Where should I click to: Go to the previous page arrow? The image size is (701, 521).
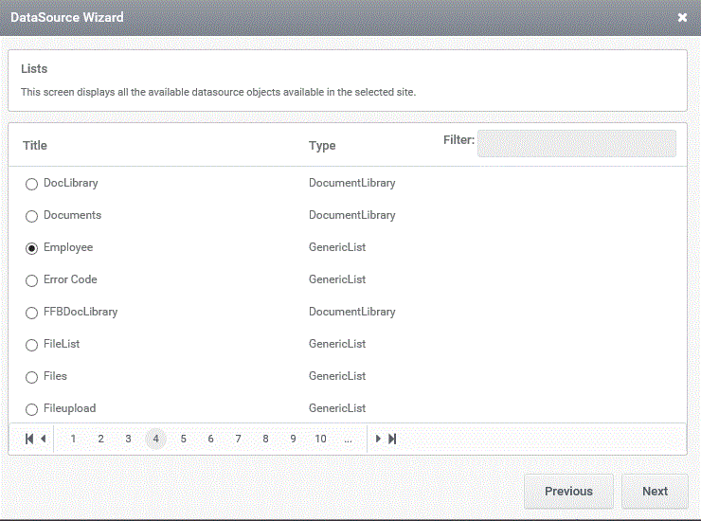44,439
